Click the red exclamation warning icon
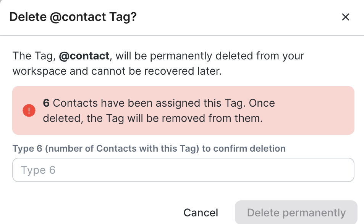The image size is (364, 224). (29, 111)
